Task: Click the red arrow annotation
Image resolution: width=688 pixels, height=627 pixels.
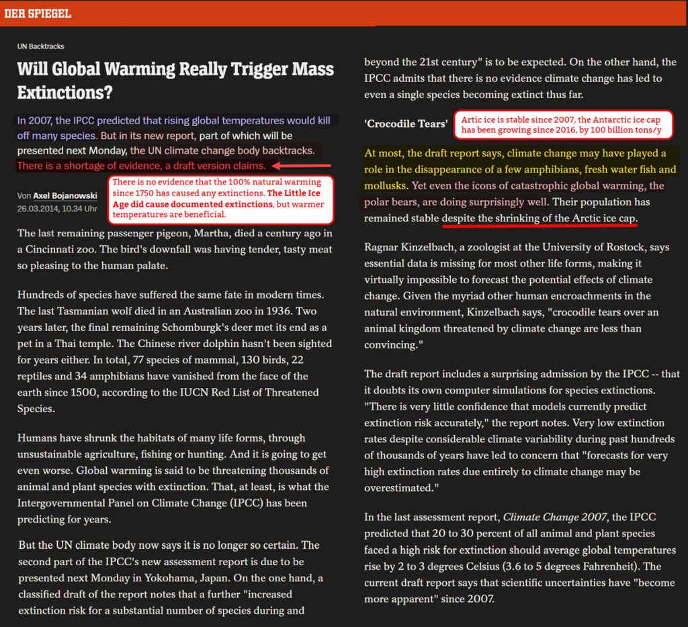Action: [x=302, y=166]
